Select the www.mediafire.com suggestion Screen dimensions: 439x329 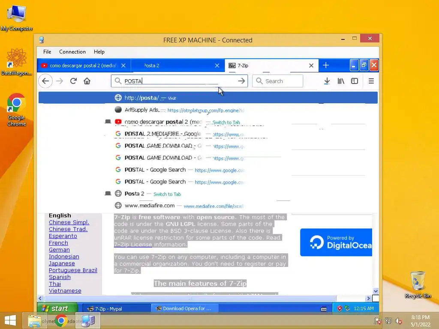[208, 206]
